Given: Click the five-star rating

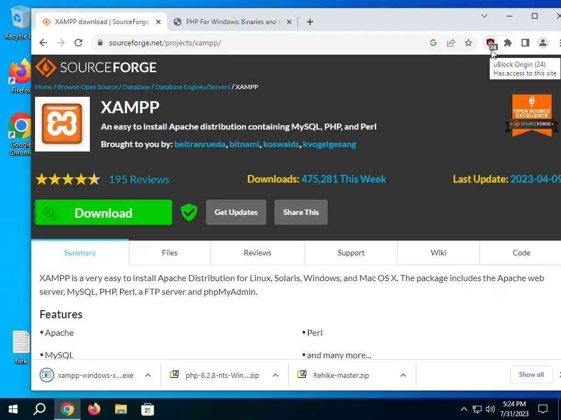Looking at the screenshot, I should point(67,179).
